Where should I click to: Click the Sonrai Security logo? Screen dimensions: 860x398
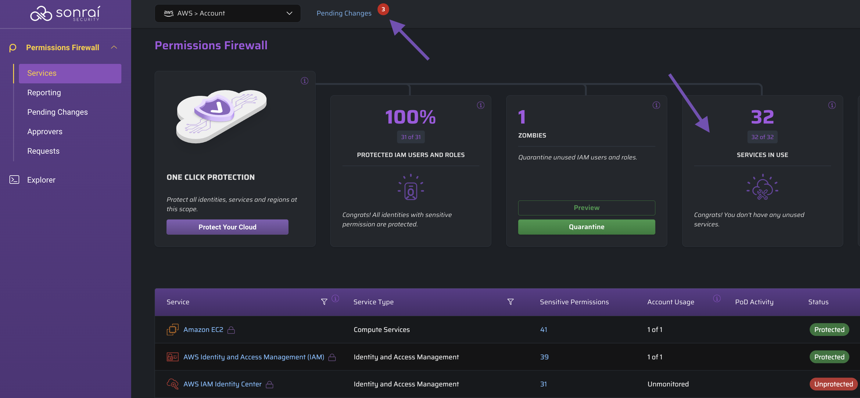click(65, 13)
